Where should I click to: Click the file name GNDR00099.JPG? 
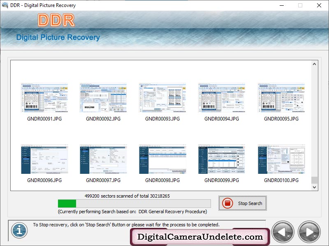222,180
